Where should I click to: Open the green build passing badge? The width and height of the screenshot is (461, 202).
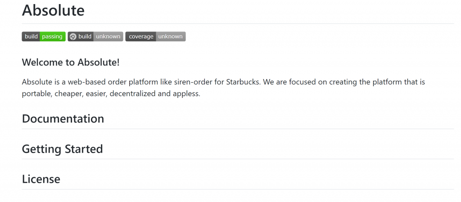[x=44, y=37]
